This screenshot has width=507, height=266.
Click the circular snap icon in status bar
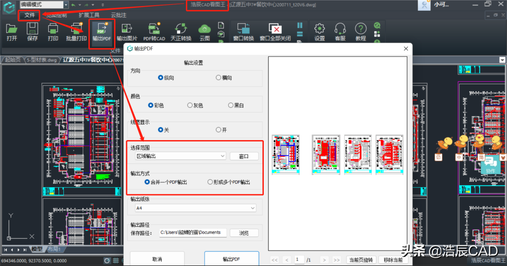click(x=107, y=260)
